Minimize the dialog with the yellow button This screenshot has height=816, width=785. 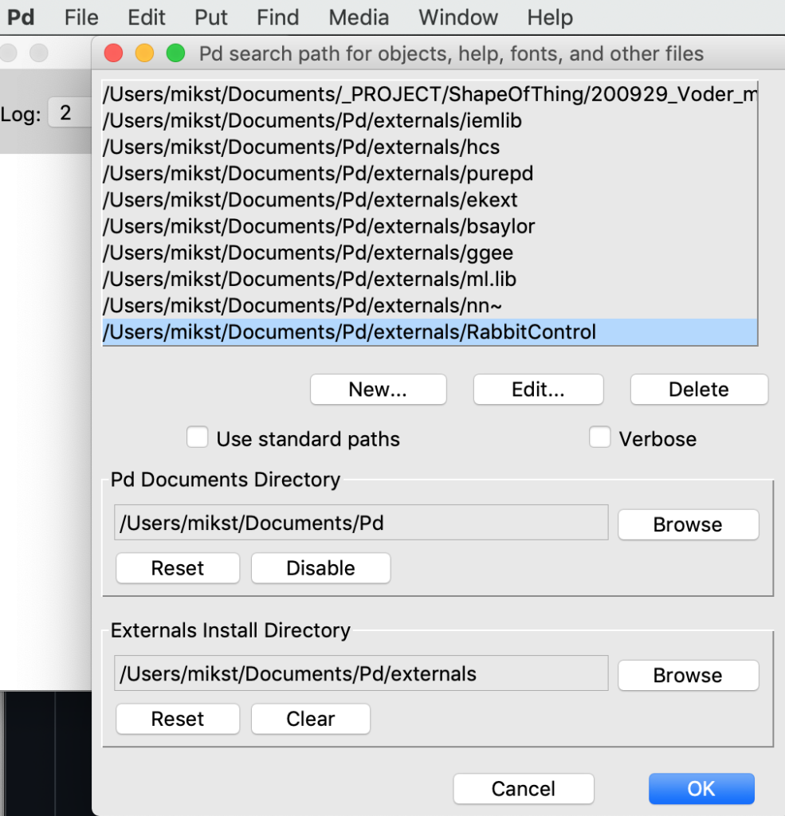[x=145, y=53]
